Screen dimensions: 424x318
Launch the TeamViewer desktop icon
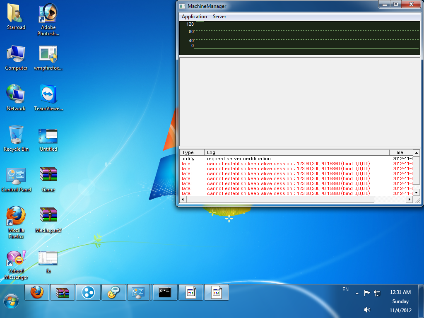click(x=48, y=98)
